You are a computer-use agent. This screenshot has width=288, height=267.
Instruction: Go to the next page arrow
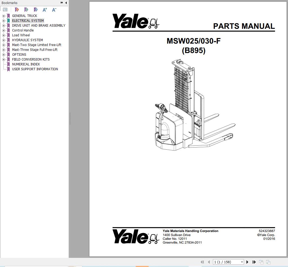click(x=248, y=262)
